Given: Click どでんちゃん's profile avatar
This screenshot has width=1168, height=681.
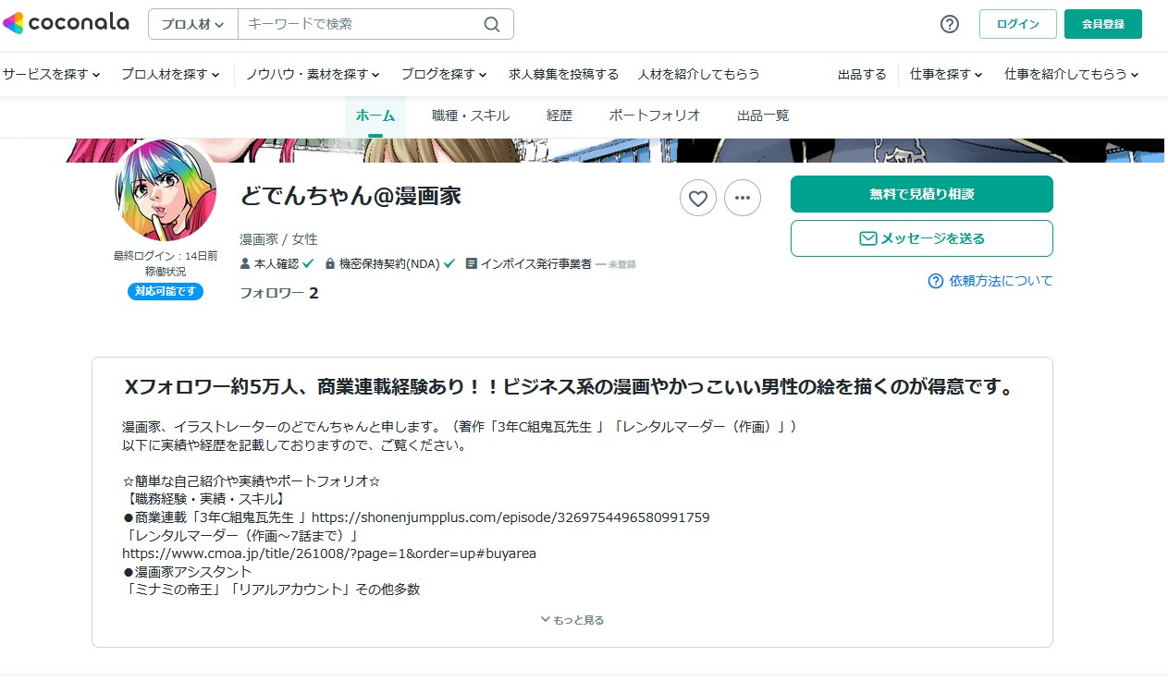Looking at the screenshot, I should pyautogui.click(x=166, y=191).
